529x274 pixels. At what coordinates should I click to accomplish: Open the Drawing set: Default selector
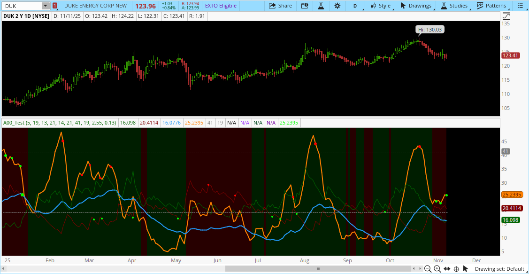click(x=499, y=269)
